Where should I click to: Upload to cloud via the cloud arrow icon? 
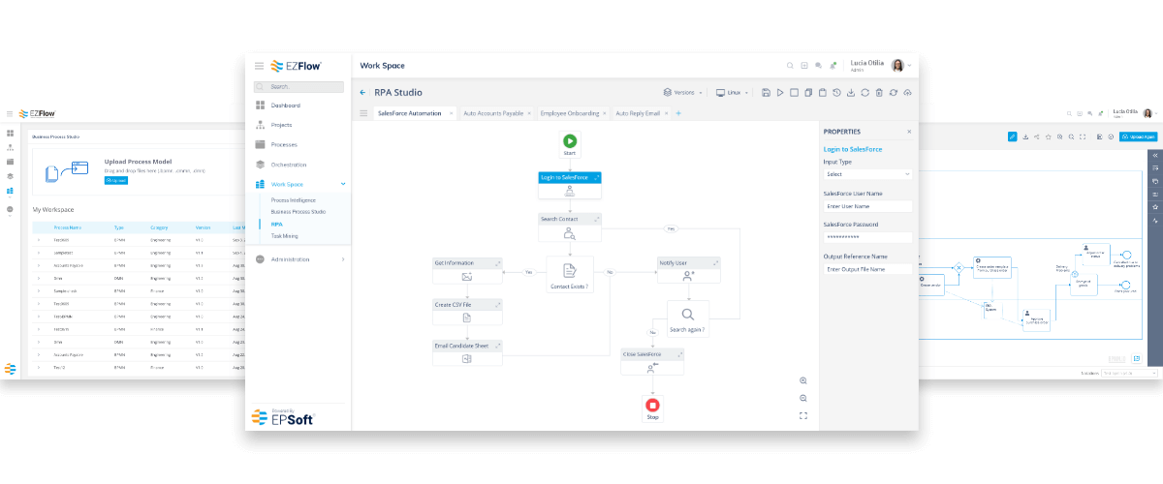click(x=907, y=93)
